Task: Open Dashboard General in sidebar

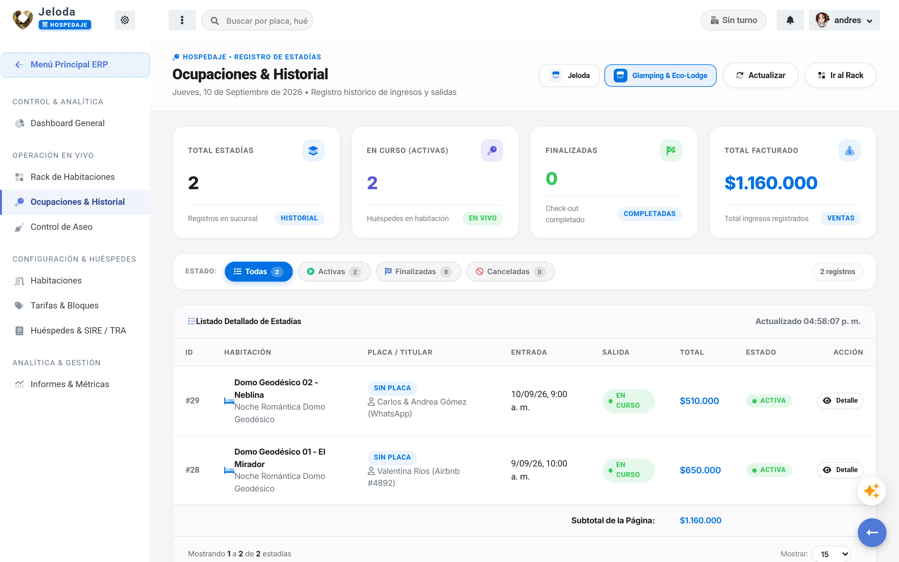Action: coord(75,123)
